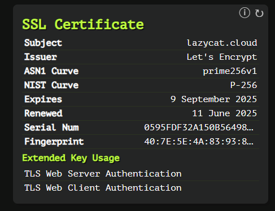Screen dimensions: 275x211
Task: Select the SSL Certificate heading
Action: click(x=83, y=24)
